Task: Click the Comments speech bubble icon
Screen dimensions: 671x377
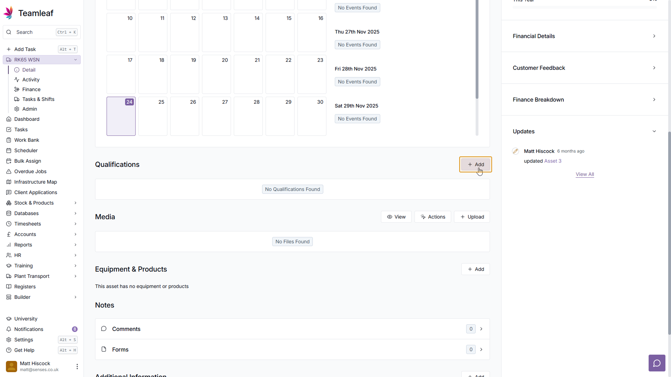Action: pos(104,329)
